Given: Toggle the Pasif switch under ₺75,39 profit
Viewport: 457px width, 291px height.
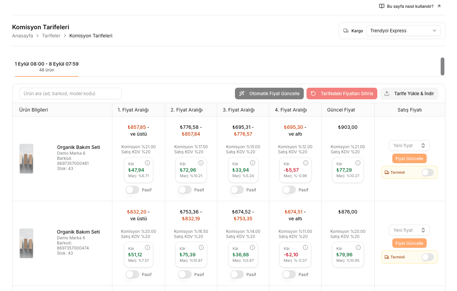Looking at the screenshot, I should coord(185,274).
